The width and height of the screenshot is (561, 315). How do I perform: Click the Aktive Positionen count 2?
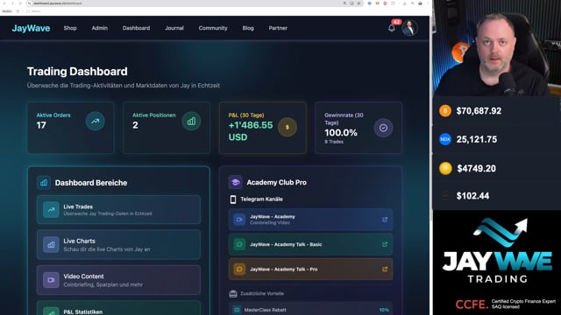(x=135, y=125)
